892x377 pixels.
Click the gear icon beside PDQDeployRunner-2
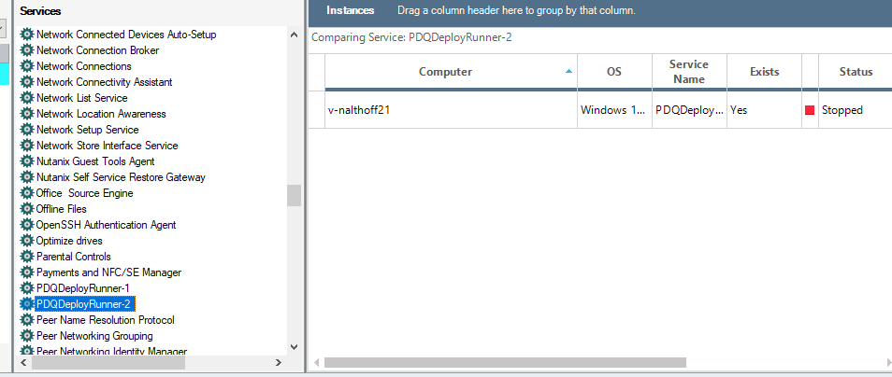click(27, 304)
